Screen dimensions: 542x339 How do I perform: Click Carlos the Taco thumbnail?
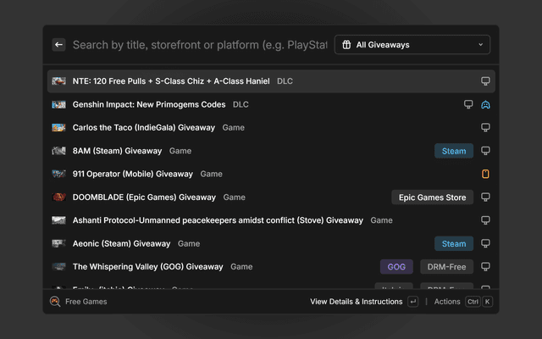pyautogui.click(x=58, y=128)
